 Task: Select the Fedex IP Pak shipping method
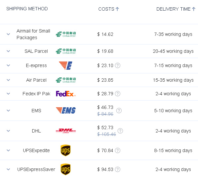(36, 94)
